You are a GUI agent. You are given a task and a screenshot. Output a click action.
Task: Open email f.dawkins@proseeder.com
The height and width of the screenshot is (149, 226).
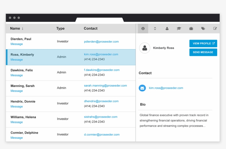click(x=102, y=70)
